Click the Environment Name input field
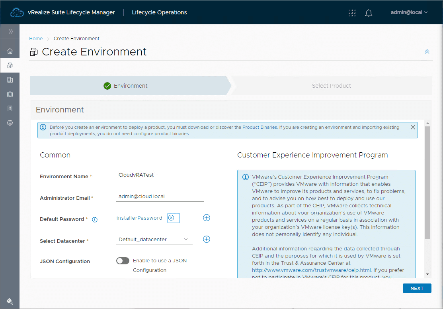443x309 pixels. coord(160,175)
